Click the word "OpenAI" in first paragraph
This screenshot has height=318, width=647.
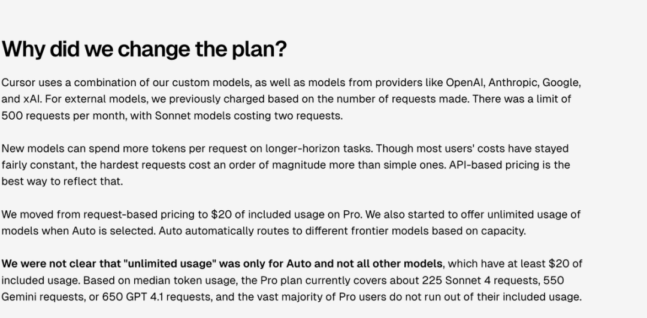click(x=465, y=83)
